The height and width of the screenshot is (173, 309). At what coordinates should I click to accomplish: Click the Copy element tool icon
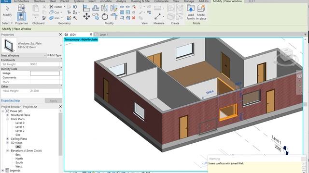click(96, 16)
